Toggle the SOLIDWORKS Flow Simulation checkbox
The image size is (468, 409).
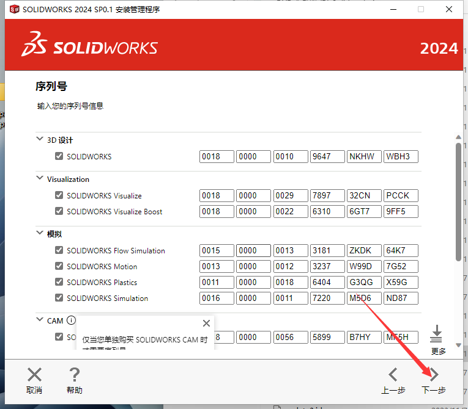tap(59, 250)
